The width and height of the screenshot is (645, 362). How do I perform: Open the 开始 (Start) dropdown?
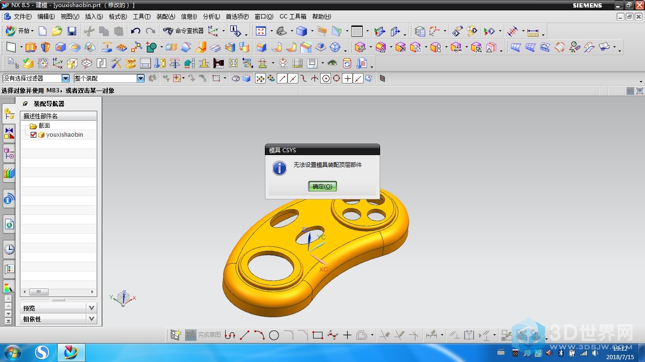tap(20, 31)
